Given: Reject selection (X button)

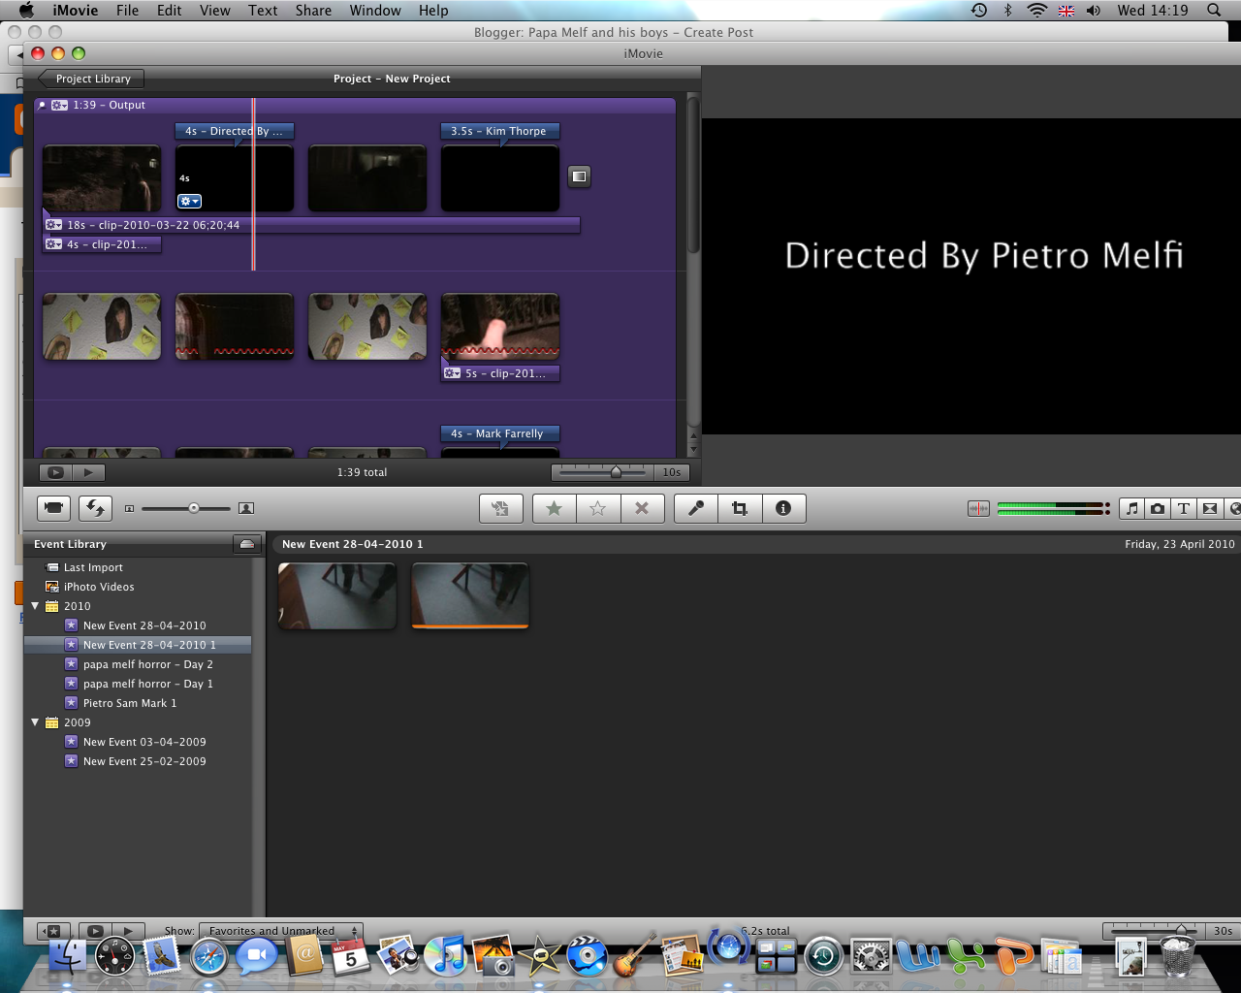Looking at the screenshot, I should [x=642, y=508].
